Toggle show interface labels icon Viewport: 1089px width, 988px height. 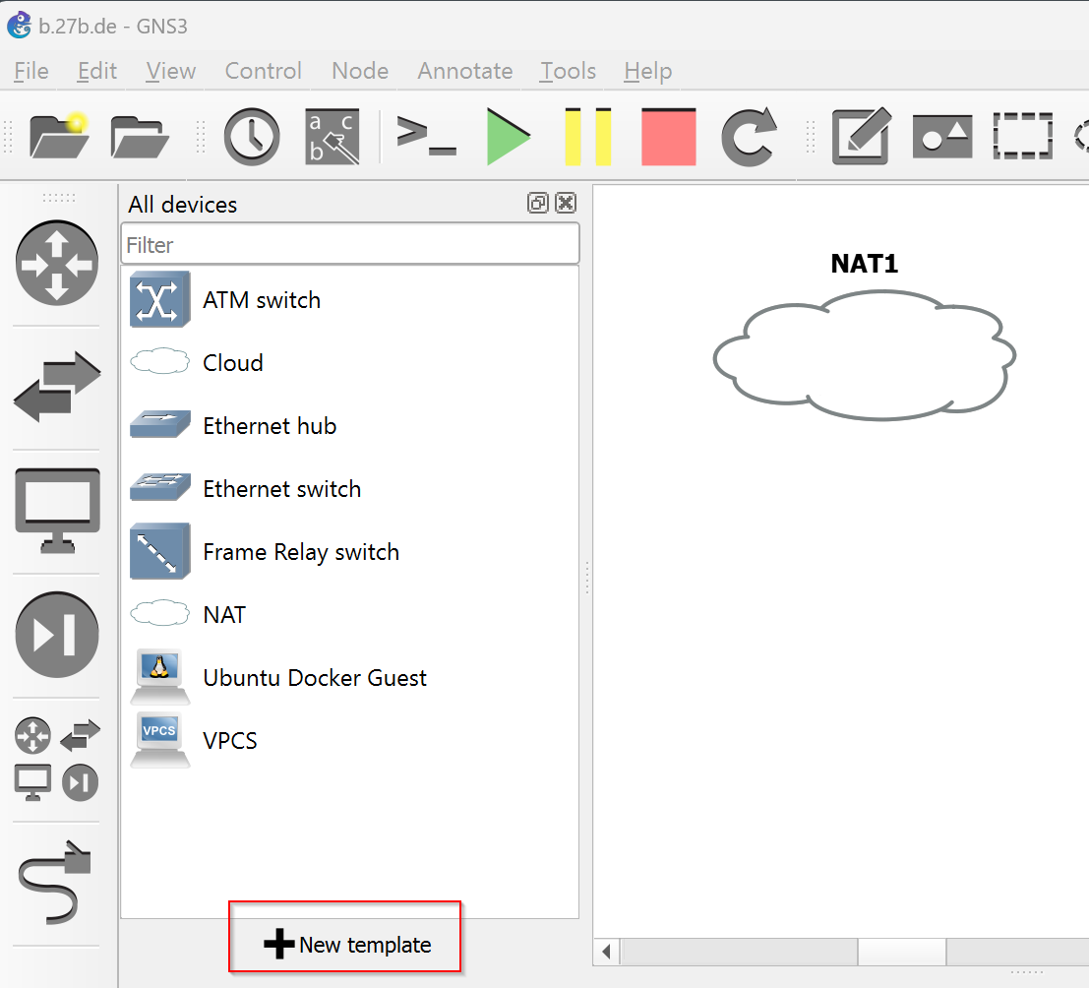pyautogui.click(x=332, y=136)
